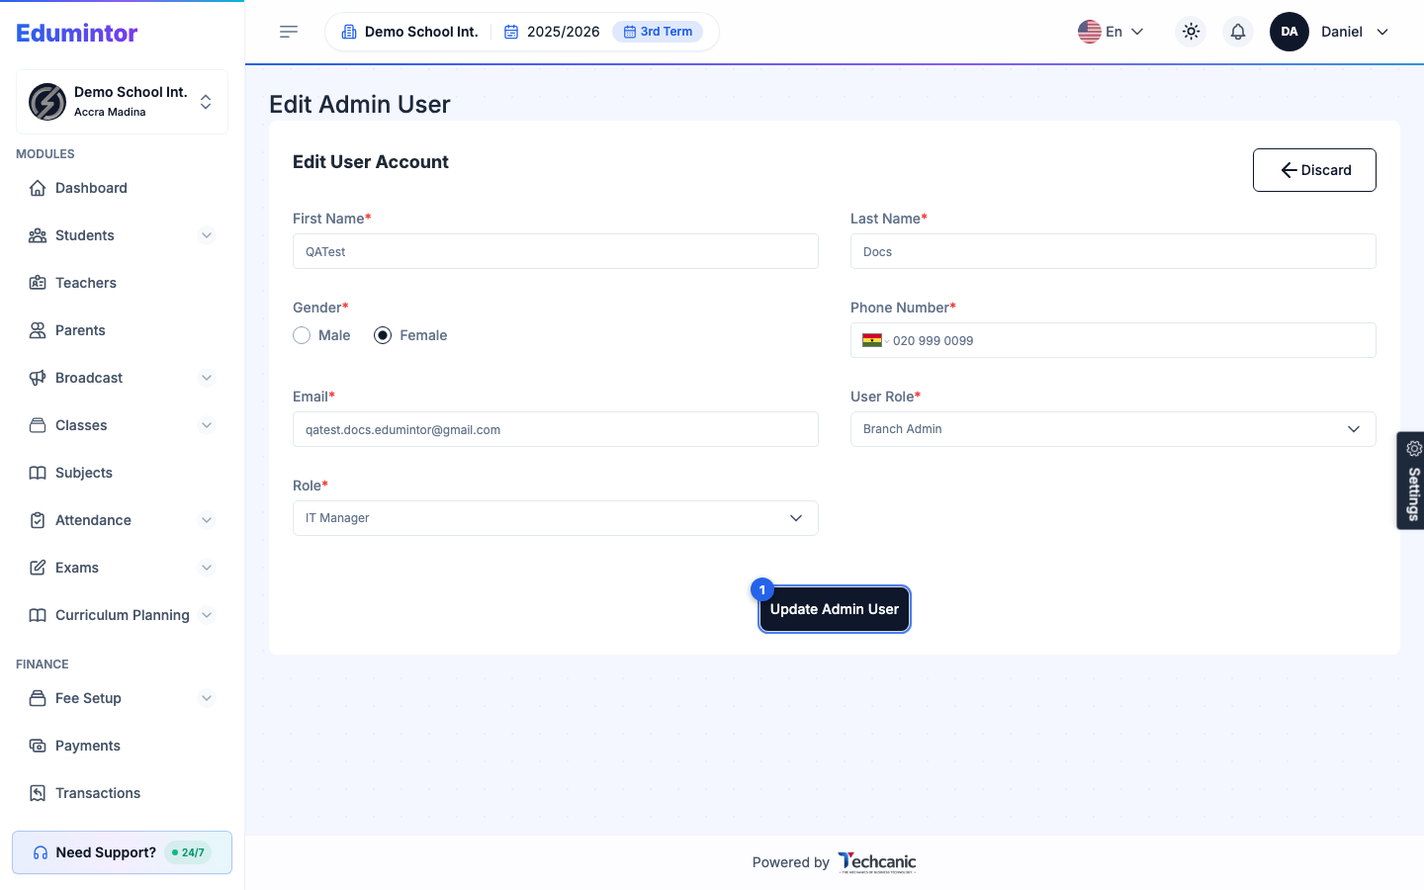Screen dimensions: 1424x890
Task: Open notifications bell
Action: 1238,32
